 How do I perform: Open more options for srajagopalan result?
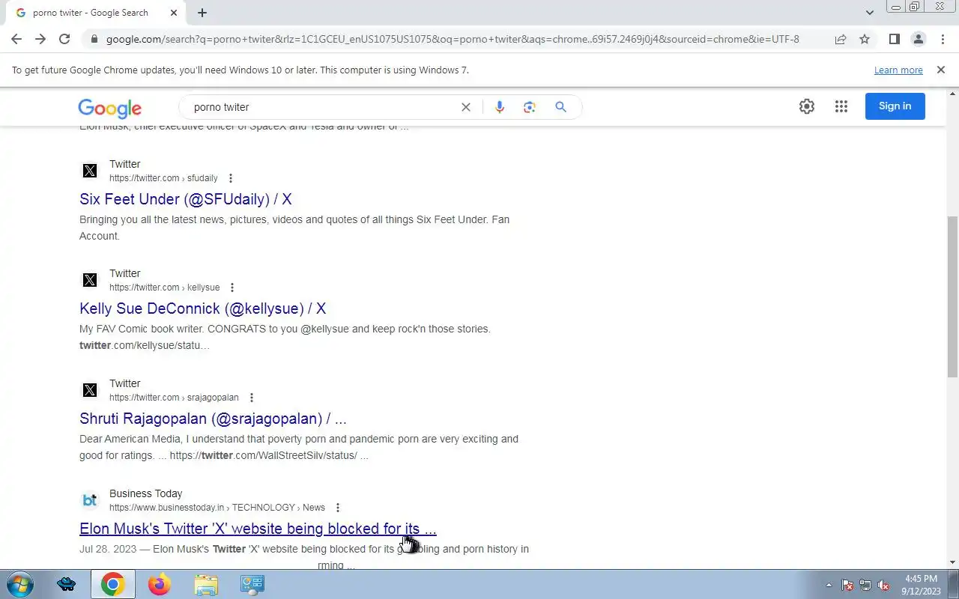(x=252, y=398)
